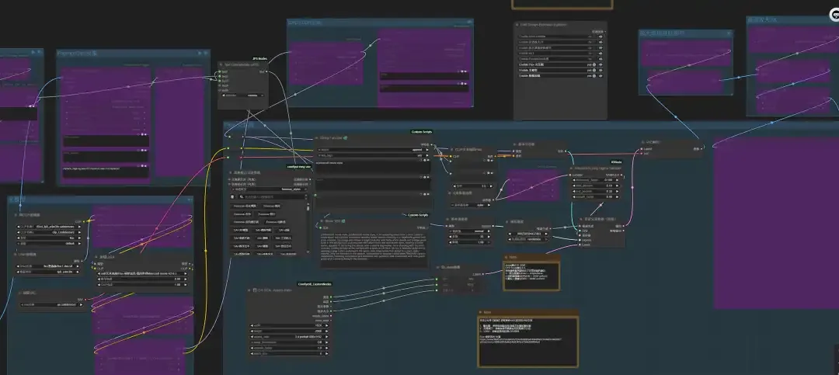This screenshot has width=839, height=375.
Task: Click the KNodes badge above the sampler
Action: coord(615,162)
